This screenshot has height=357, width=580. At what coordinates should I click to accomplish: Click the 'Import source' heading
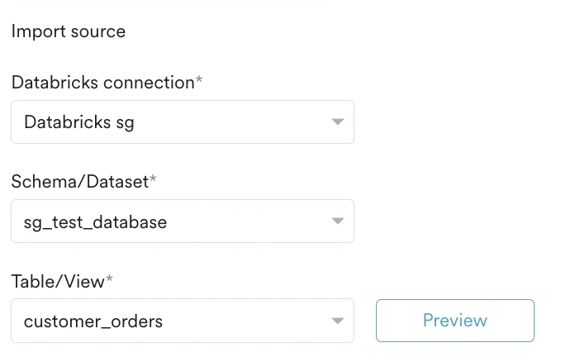click(68, 31)
